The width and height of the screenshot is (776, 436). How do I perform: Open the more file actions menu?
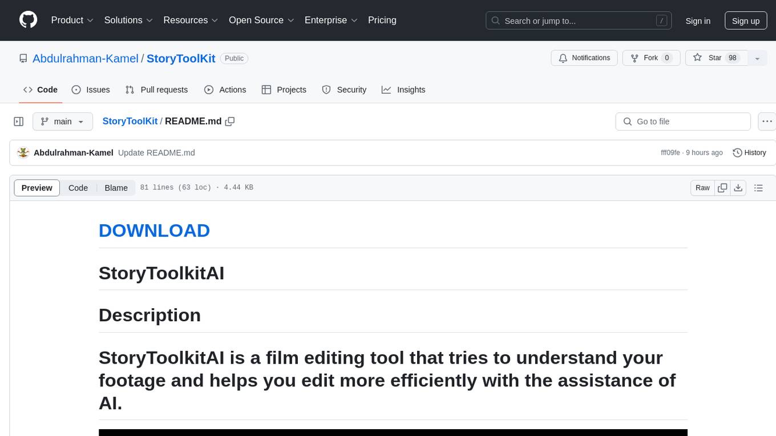(766, 122)
